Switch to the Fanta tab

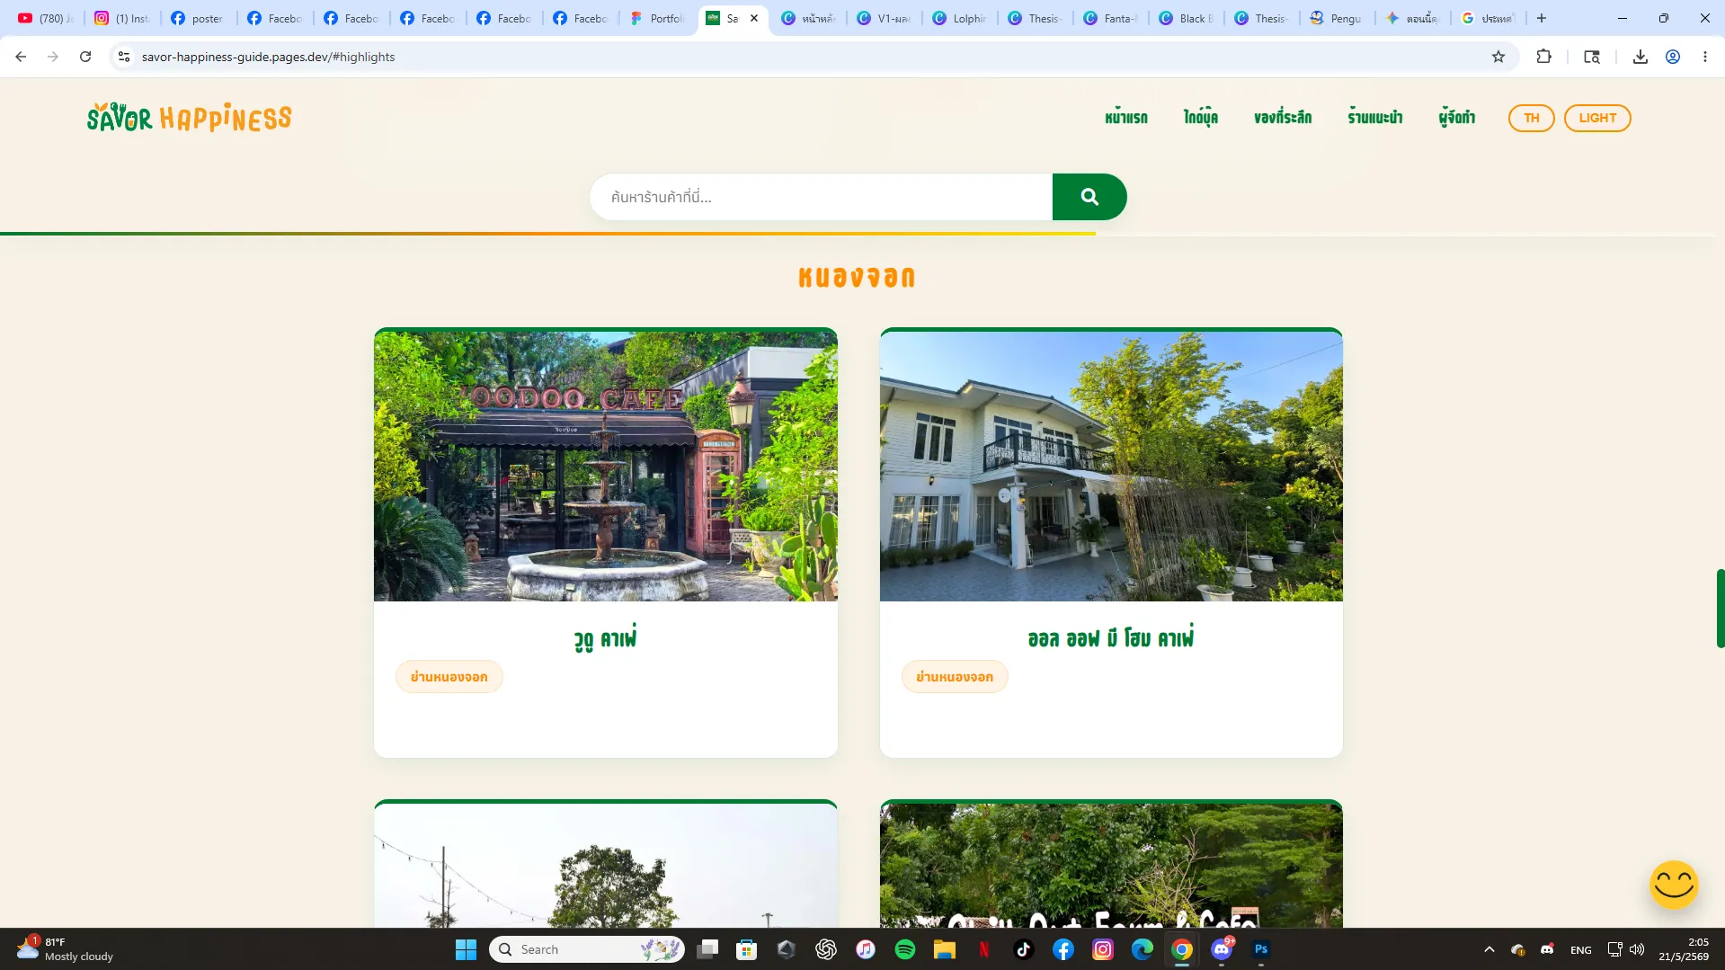1112,18
